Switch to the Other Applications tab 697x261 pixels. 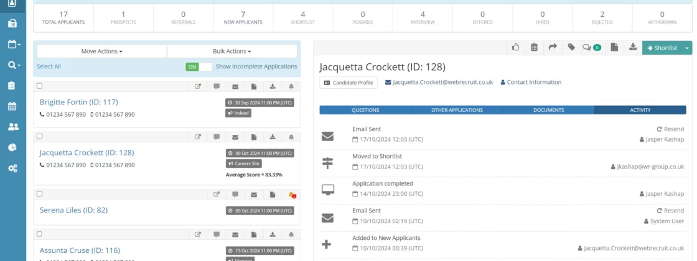click(x=457, y=110)
